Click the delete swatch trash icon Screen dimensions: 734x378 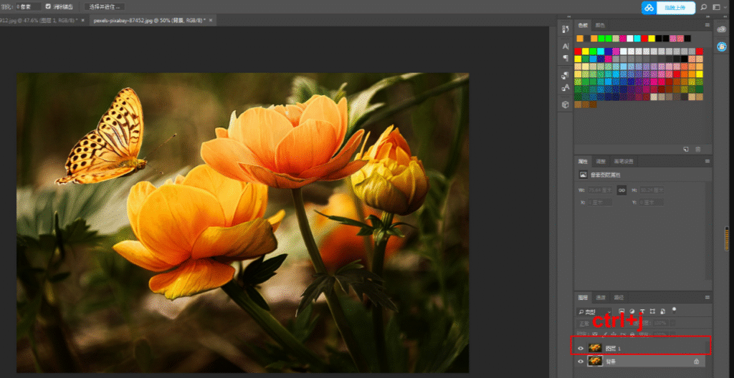697,149
